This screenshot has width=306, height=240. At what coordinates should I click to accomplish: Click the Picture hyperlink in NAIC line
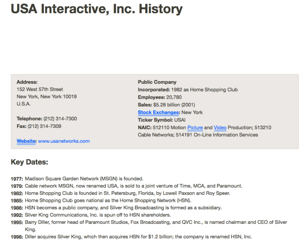click(195, 127)
